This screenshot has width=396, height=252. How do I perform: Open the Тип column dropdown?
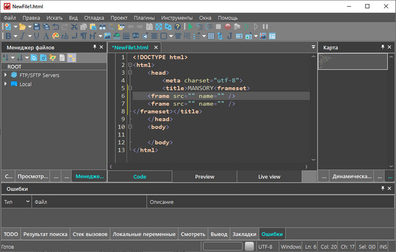pyautogui.click(x=27, y=201)
